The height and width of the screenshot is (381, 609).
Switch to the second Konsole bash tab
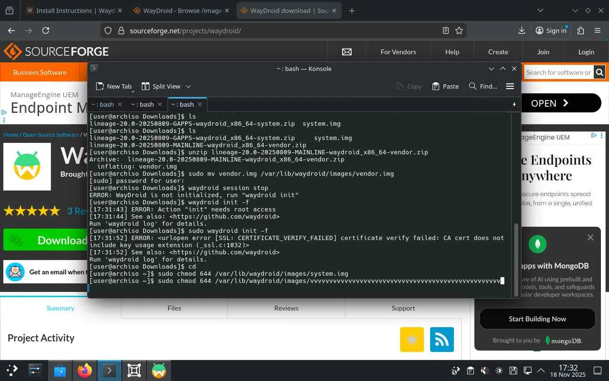coord(142,104)
